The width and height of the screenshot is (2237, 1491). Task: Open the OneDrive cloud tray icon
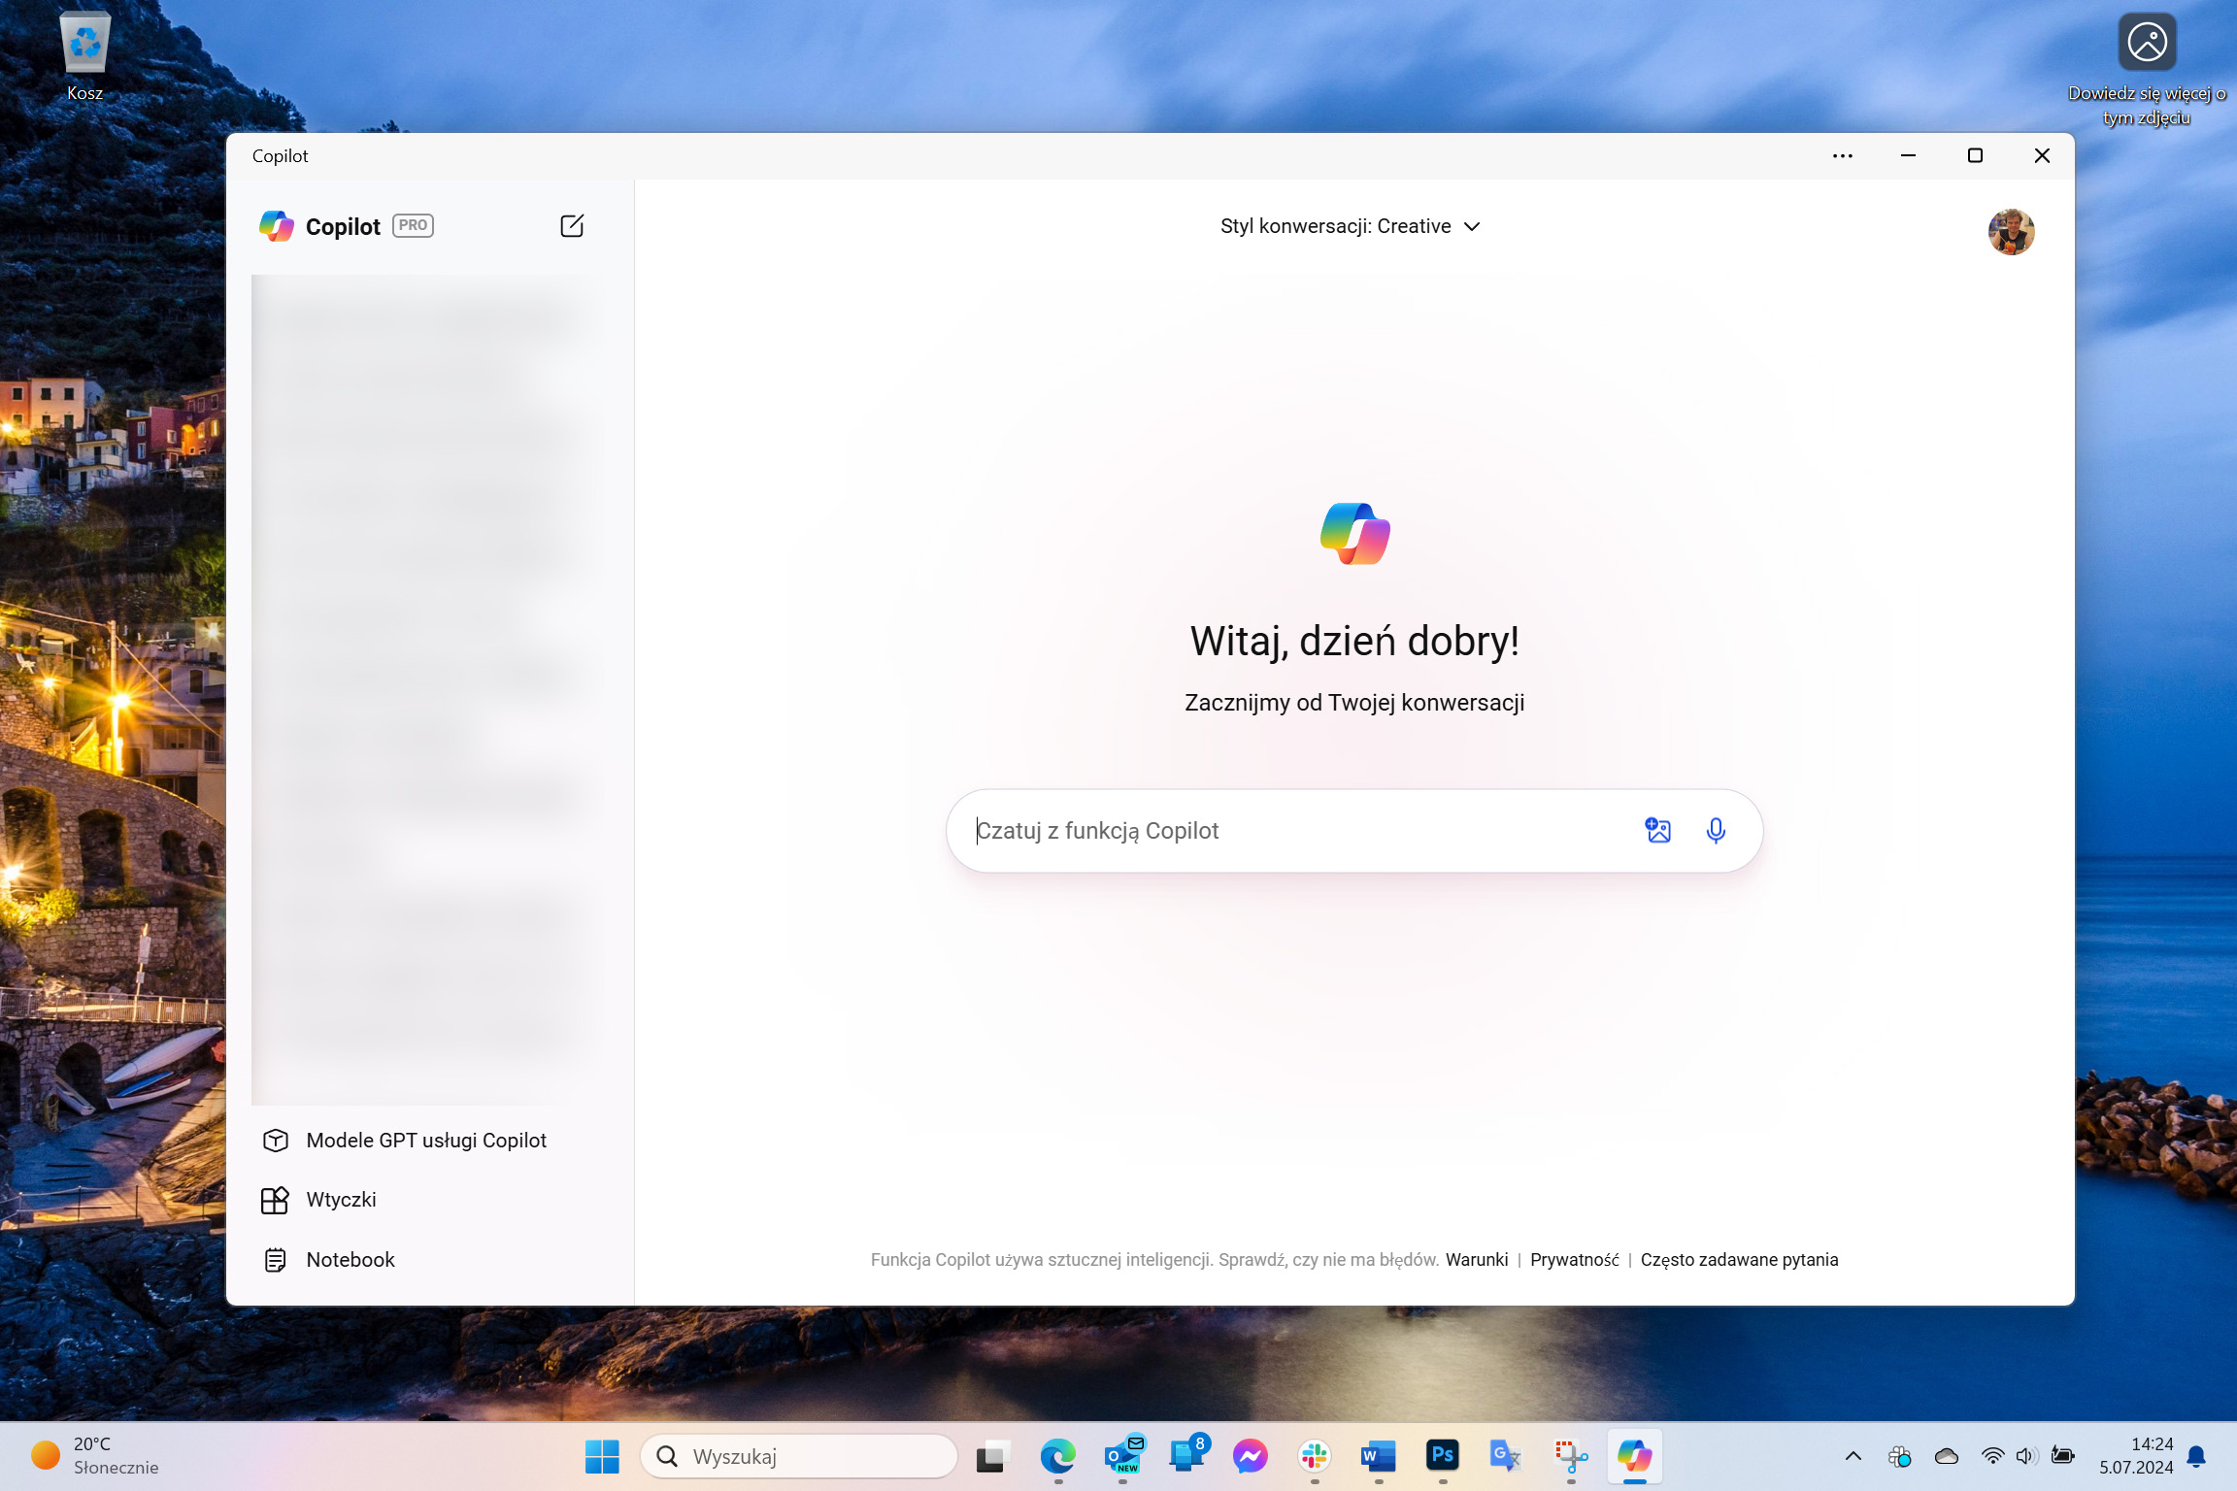tap(1946, 1456)
